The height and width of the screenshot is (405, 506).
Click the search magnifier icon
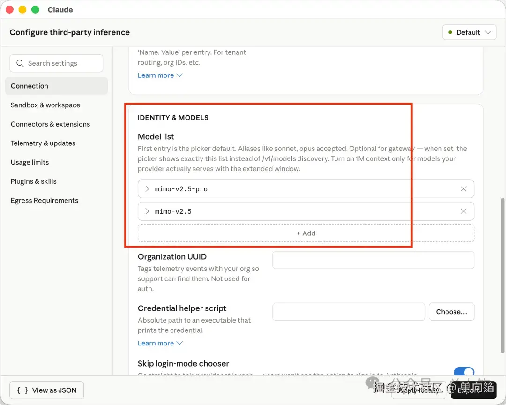[20, 63]
